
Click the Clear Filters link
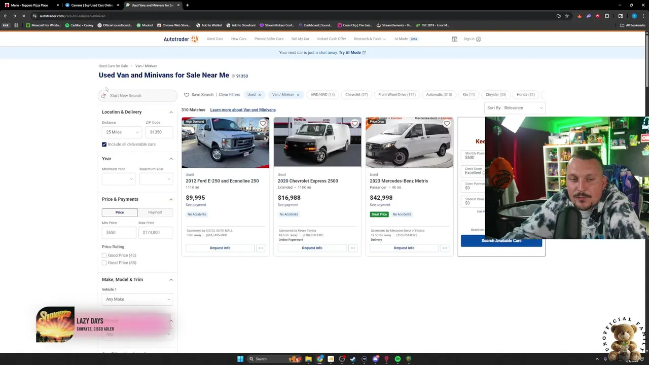click(229, 95)
